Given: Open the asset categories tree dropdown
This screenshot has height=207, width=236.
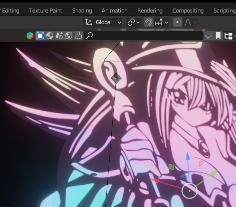Looking at the screenshot, I should pyautogui.click(x=229, y=36).
